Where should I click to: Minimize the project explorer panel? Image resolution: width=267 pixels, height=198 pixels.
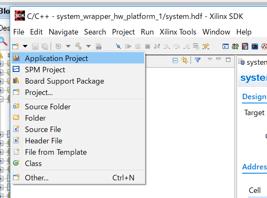(218, 58)
